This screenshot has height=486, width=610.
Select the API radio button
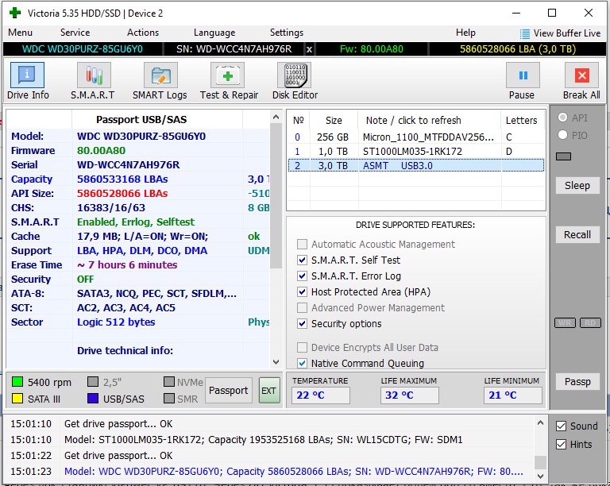click(x=562, y=117)
